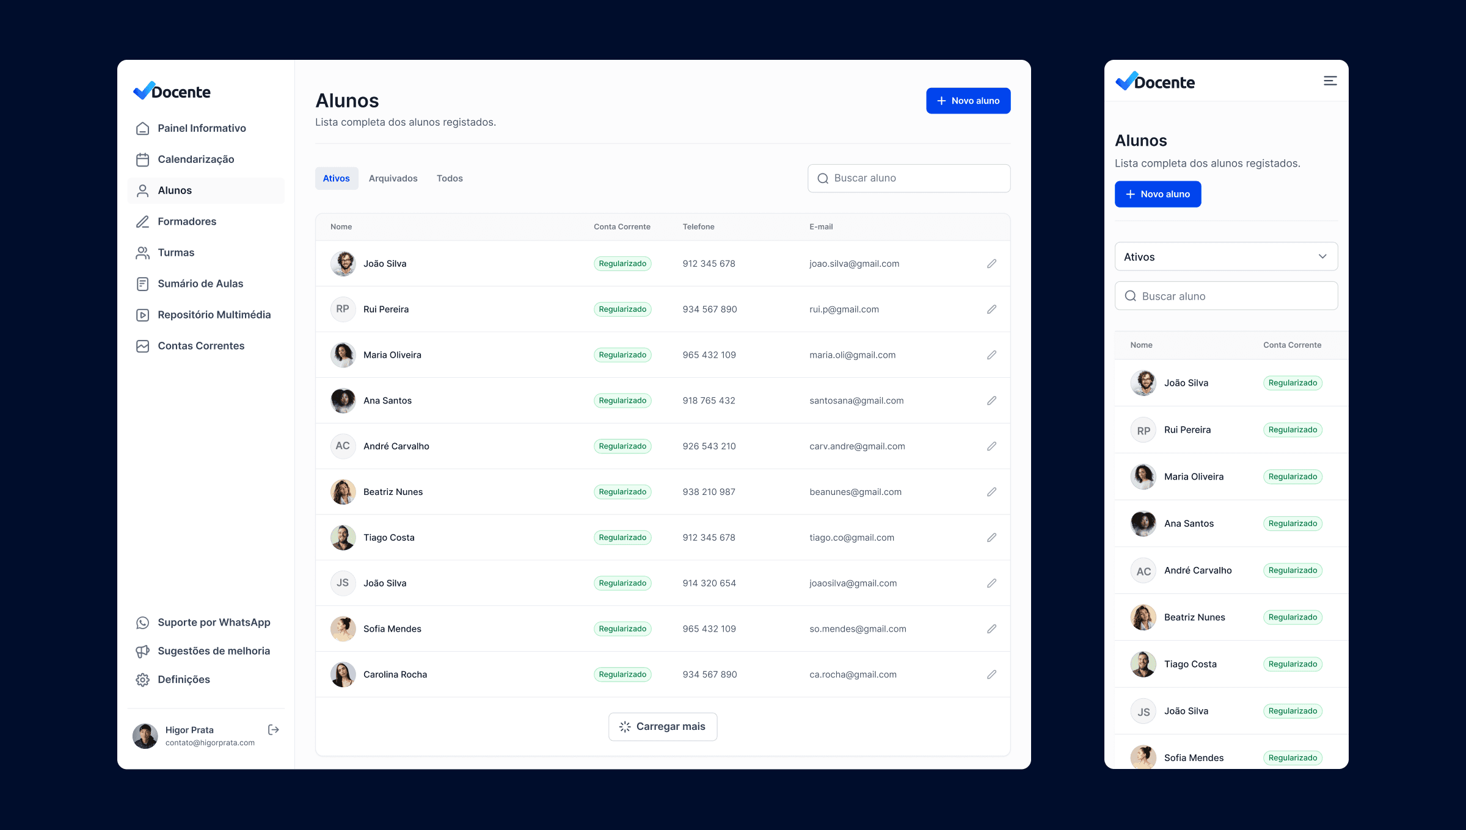Open Contas Correntes in the sidebar

pyautogui.click(x=201, y=346)
